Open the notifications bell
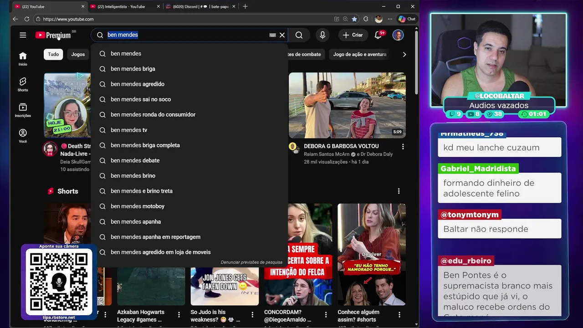The width and height of the screenshot is (583, 328). point(378,35)
